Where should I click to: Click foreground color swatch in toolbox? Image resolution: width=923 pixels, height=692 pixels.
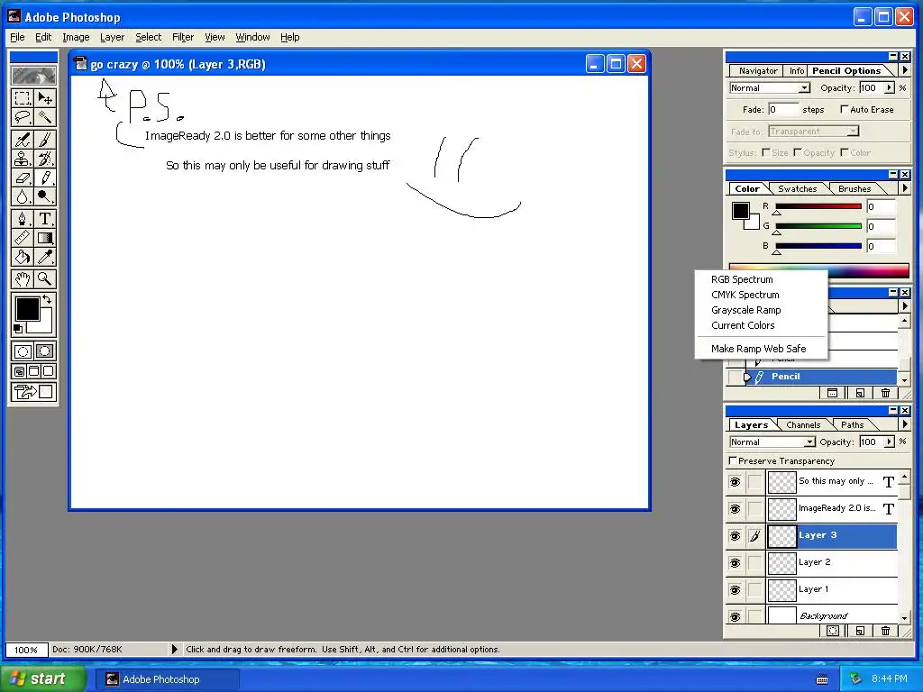[x=27, y=308]
